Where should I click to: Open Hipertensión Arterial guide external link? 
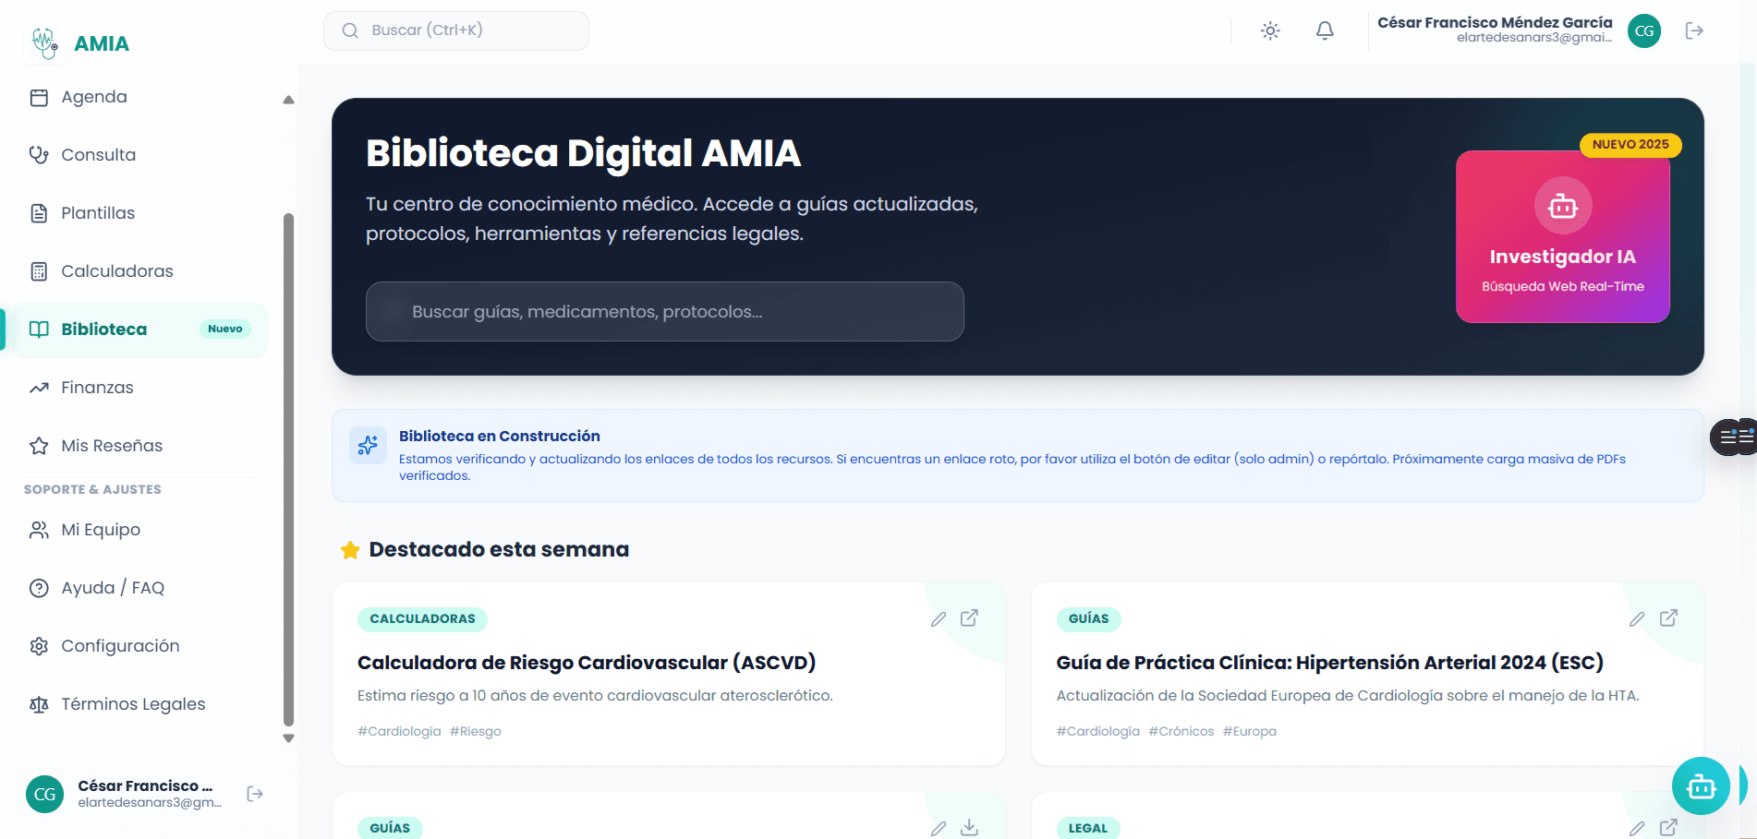pyautogui.click(x=1668, y=618)
